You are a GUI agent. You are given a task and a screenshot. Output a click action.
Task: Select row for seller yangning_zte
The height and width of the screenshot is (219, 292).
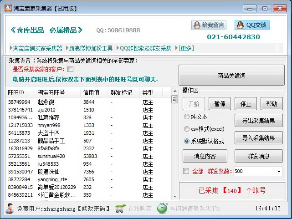click(x=88, y=179)
